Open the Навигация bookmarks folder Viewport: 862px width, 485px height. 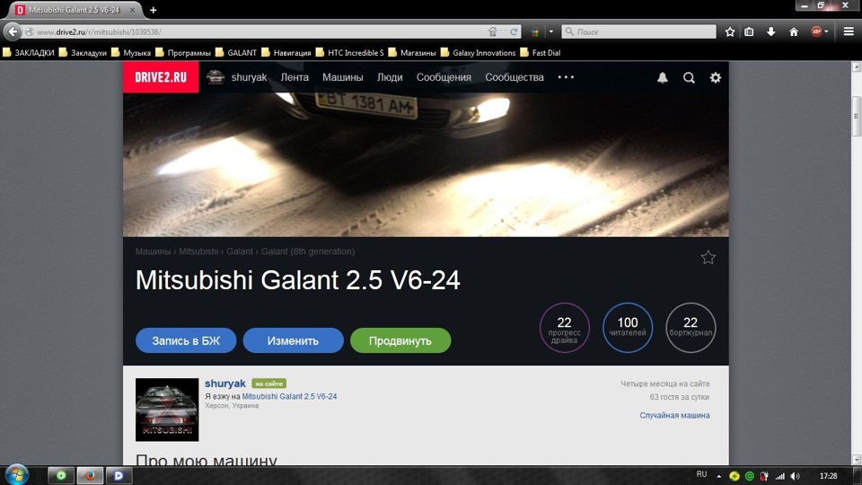point(286,53)
